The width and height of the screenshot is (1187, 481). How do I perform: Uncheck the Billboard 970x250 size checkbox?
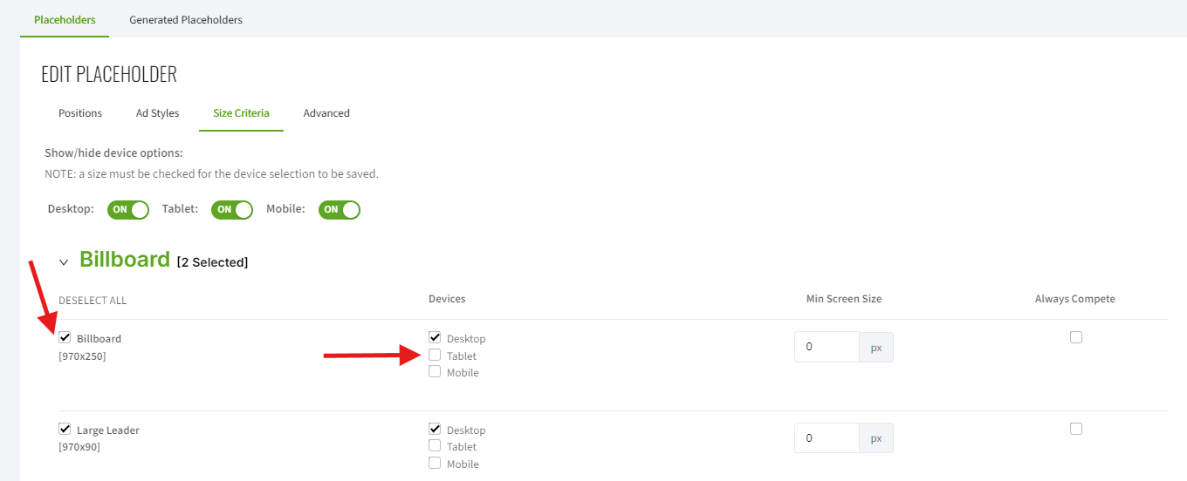pos(65,338)
